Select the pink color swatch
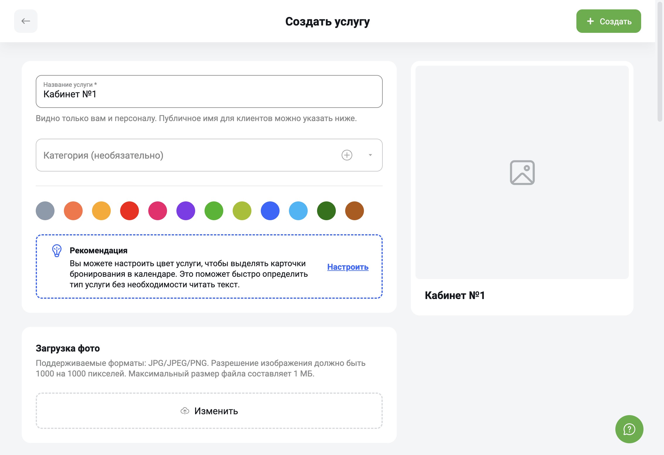Image resolution: width=664 pixels, height=455 pixels. [x=158, y=211]
